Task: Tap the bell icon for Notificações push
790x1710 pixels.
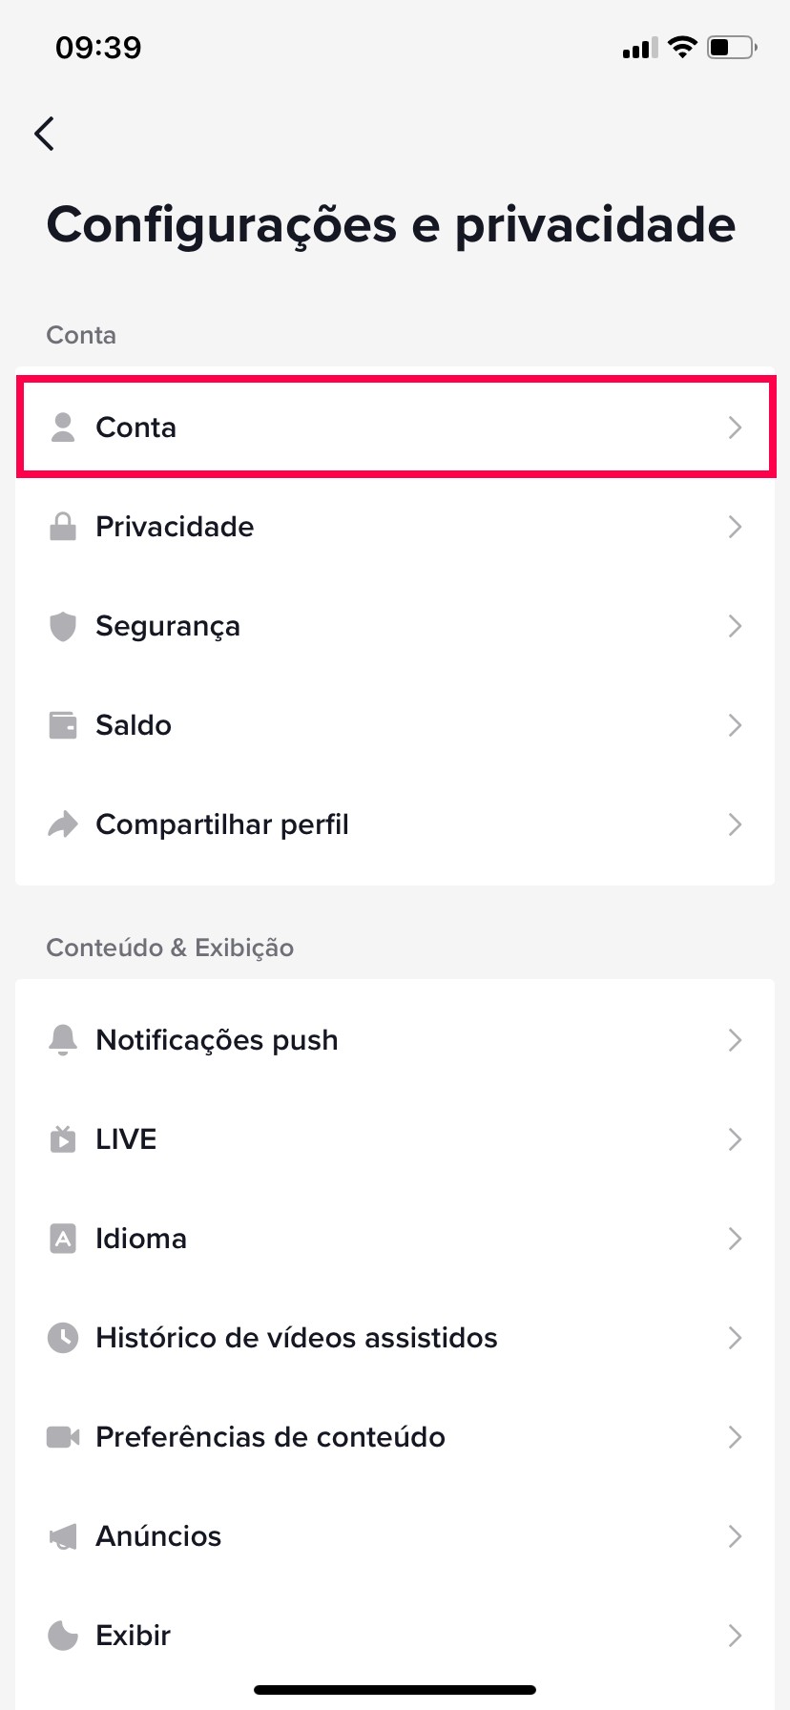Action: 63,1040
